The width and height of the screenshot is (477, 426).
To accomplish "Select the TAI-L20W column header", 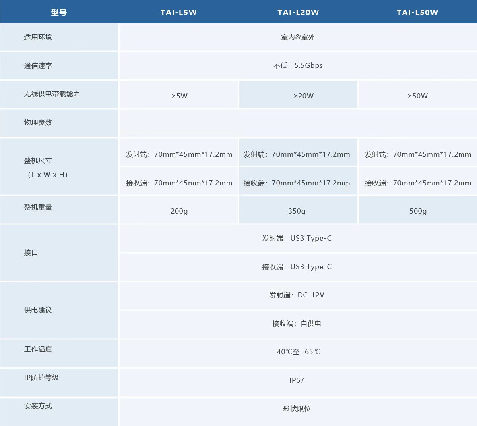I will (x=298, y=12).
